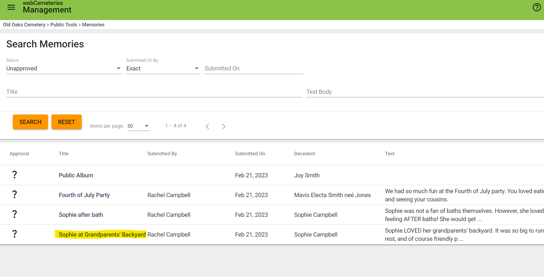Click approval icon for Sophie at Grandparents' Backyard
The width and height of the screenshot is (544, 277).
[x=14, y=234]
